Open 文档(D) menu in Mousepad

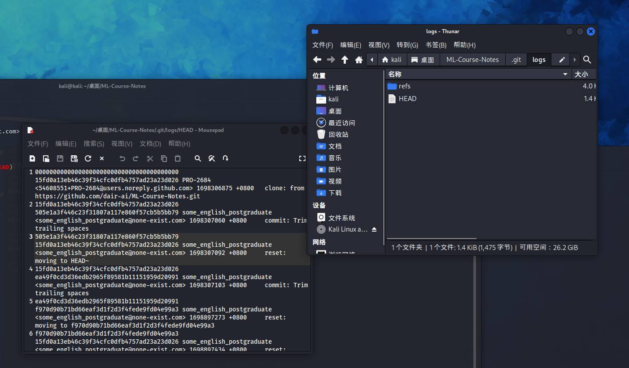point(150,144)
